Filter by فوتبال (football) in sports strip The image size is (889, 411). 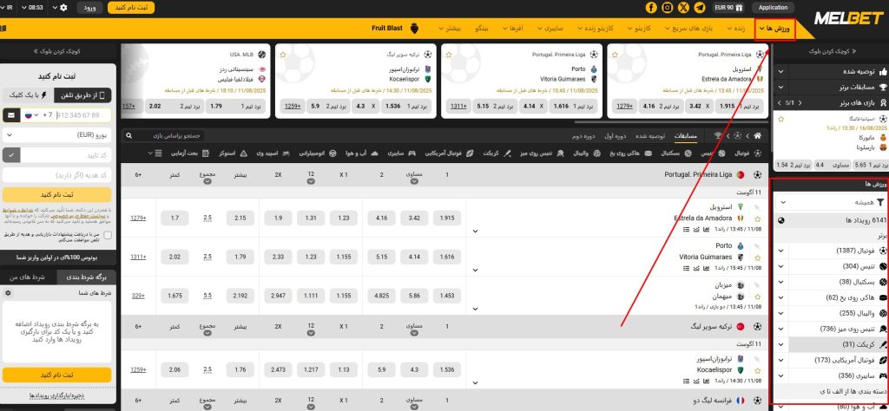(x=747, y=153)
